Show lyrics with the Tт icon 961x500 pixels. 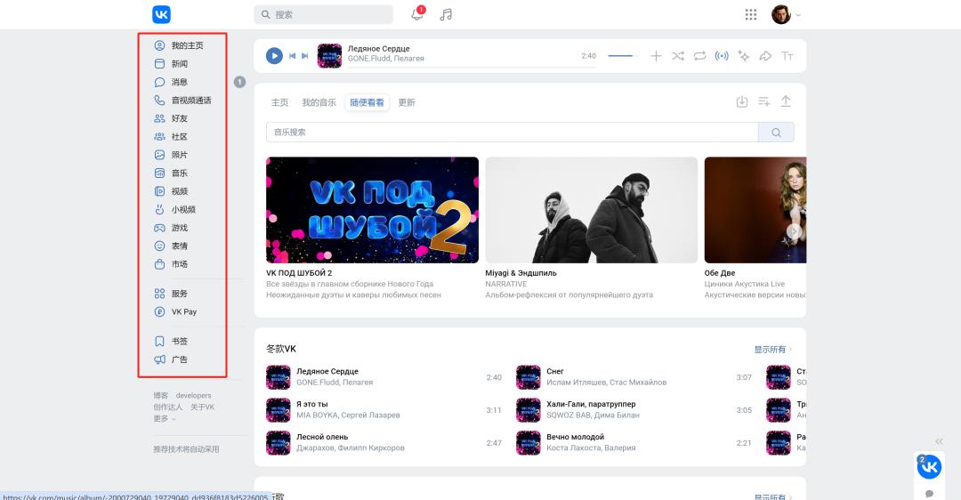coord(787,56)
